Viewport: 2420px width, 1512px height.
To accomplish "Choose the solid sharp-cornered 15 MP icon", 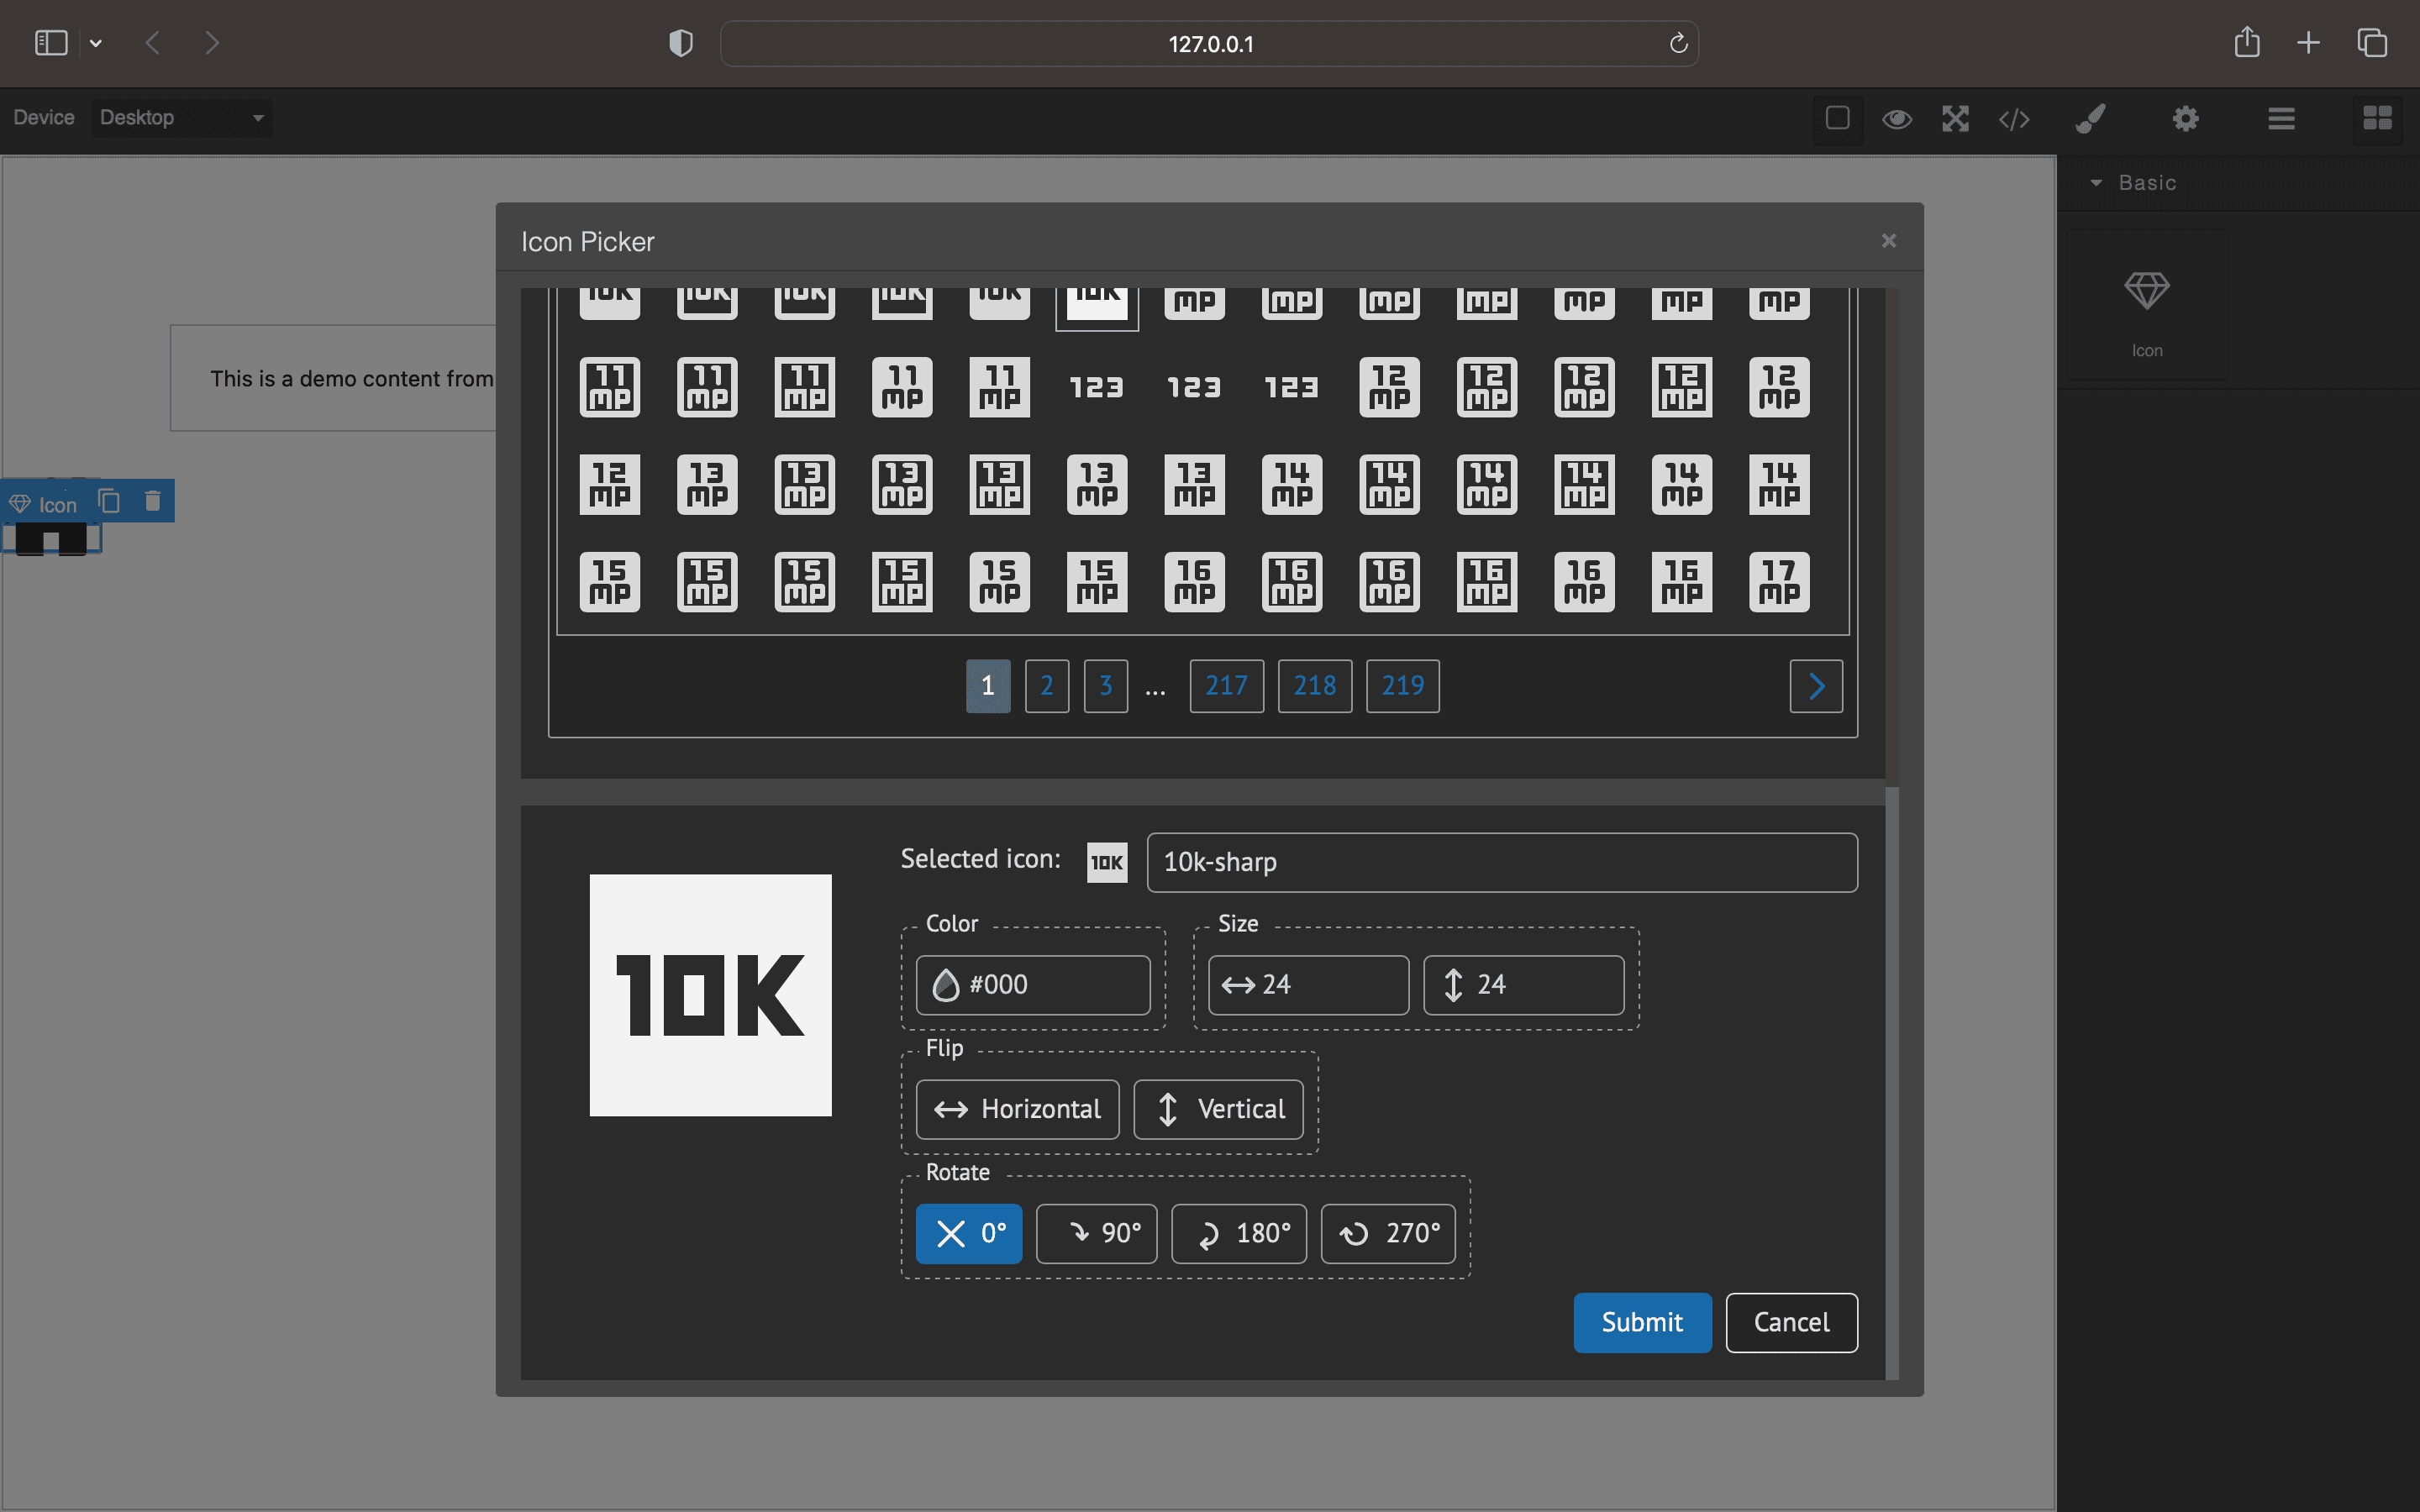I will tap(1097, 582).
